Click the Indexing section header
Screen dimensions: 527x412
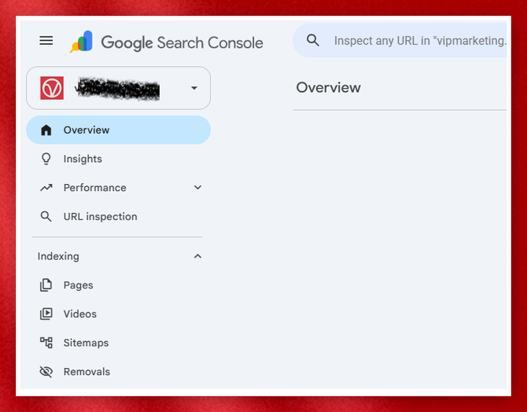click(x=58, y=256)
